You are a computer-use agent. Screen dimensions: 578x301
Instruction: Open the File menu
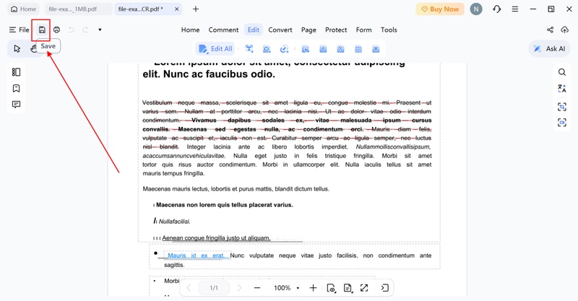(20, 30)
